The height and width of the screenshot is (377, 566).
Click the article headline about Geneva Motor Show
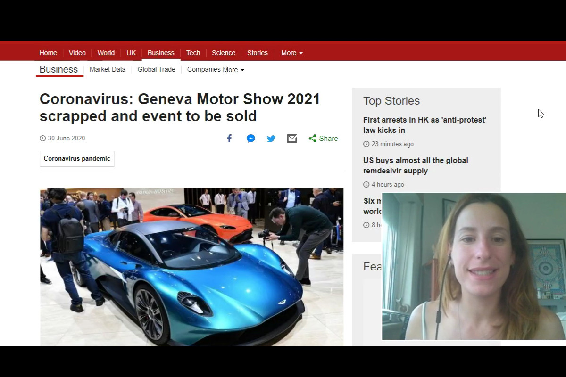coord(180,107)
